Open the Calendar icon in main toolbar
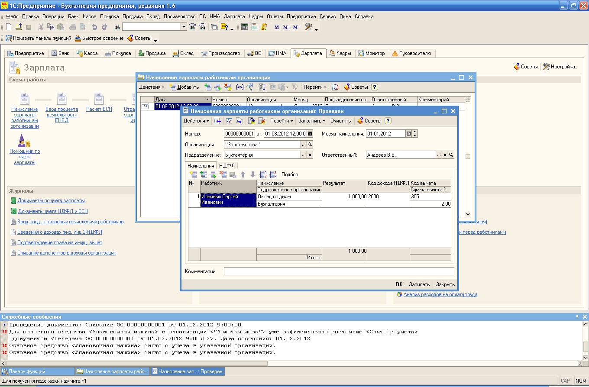Screen dimensions: 589x387 [x=255, y=27]
